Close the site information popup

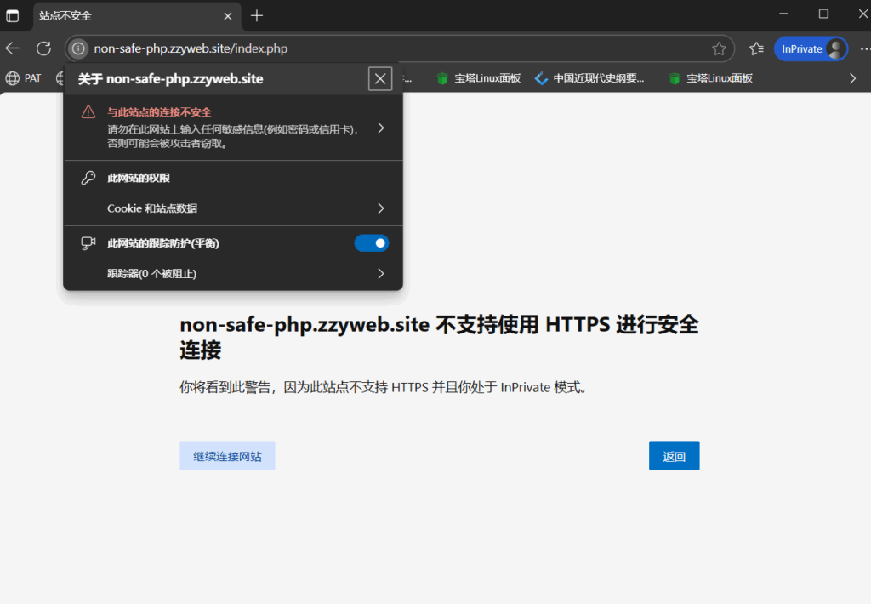click(380, 79)
